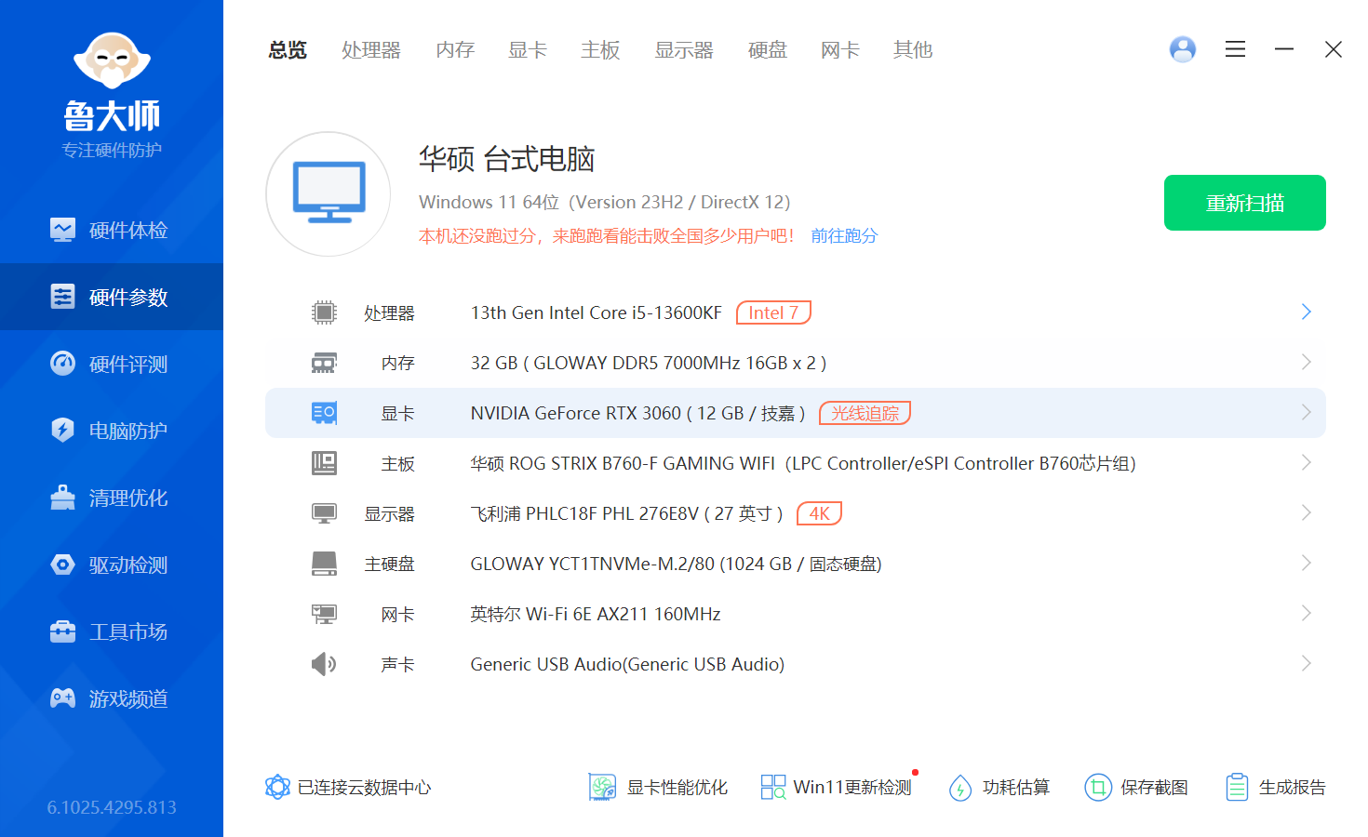Viewport: 1368px width, 837px height.
Task: Expand the 声卡 row chevron
Action: click(x=1306, y=663)
